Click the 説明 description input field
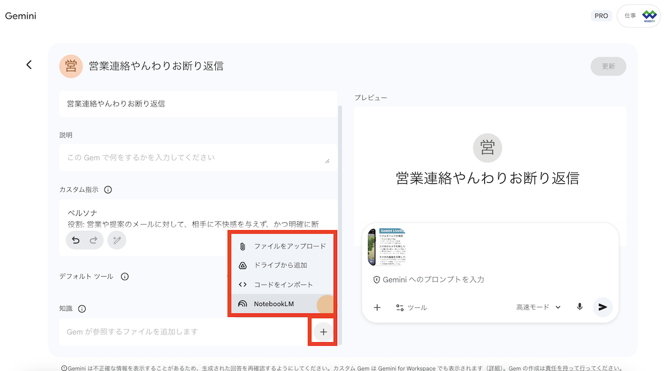The image size is (664, 371). 198,157
